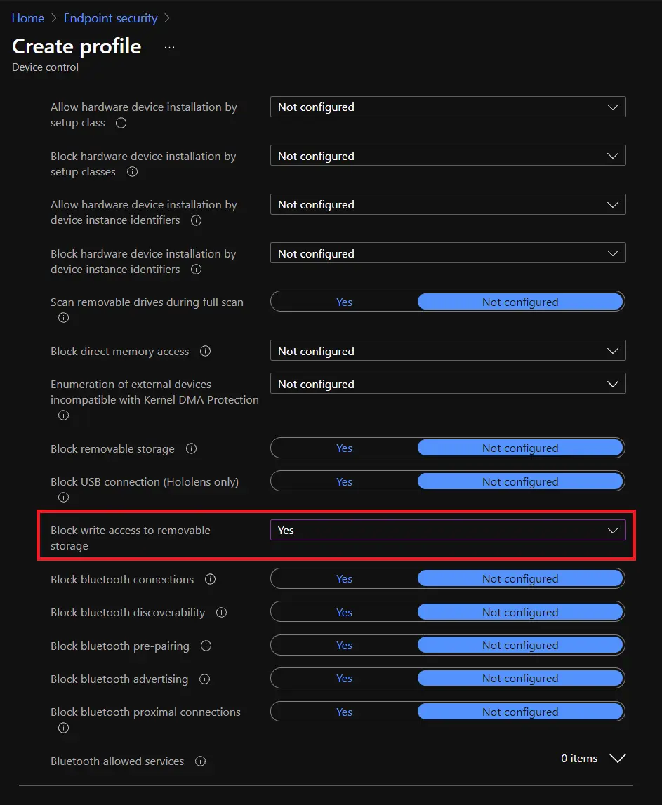Open Block write access to removable storage dropdown
Screen dimensions: 662x805
pos(447,531)
